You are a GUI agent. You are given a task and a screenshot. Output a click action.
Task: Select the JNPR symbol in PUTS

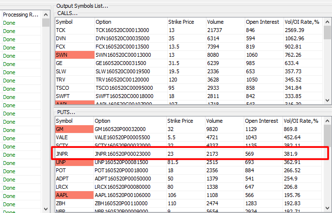(62, 154)
